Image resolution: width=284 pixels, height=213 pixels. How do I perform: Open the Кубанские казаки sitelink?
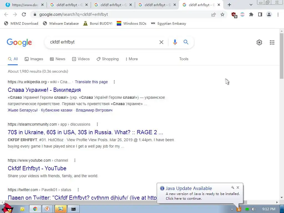click(x=57, y=110)
